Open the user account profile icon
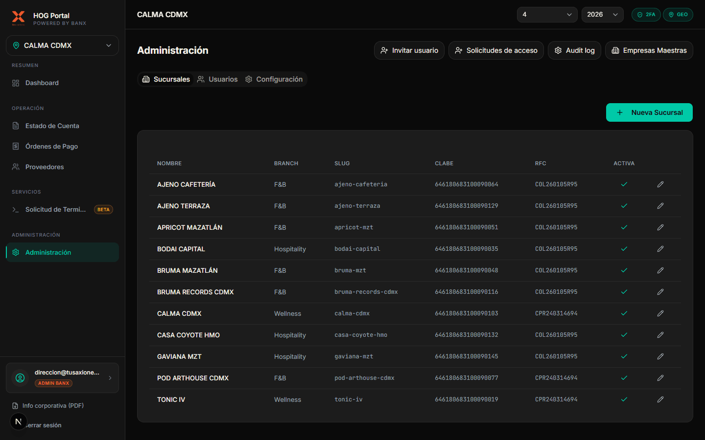Viewport: 705px width, 440px height. tap(20, 378)
